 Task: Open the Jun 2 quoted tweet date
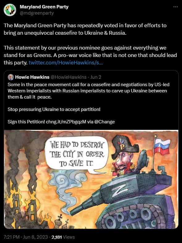coord(96,77)
